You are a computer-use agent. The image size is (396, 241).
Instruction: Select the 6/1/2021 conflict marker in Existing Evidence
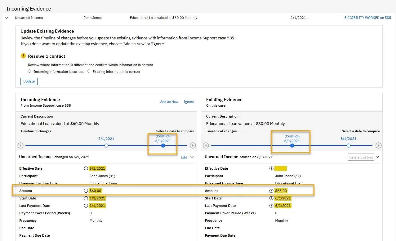point(292,145)
